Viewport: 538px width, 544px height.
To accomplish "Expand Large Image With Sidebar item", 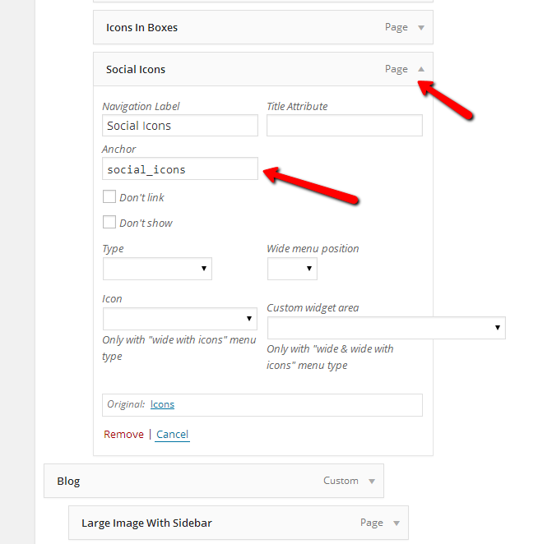I will (397, 523).
